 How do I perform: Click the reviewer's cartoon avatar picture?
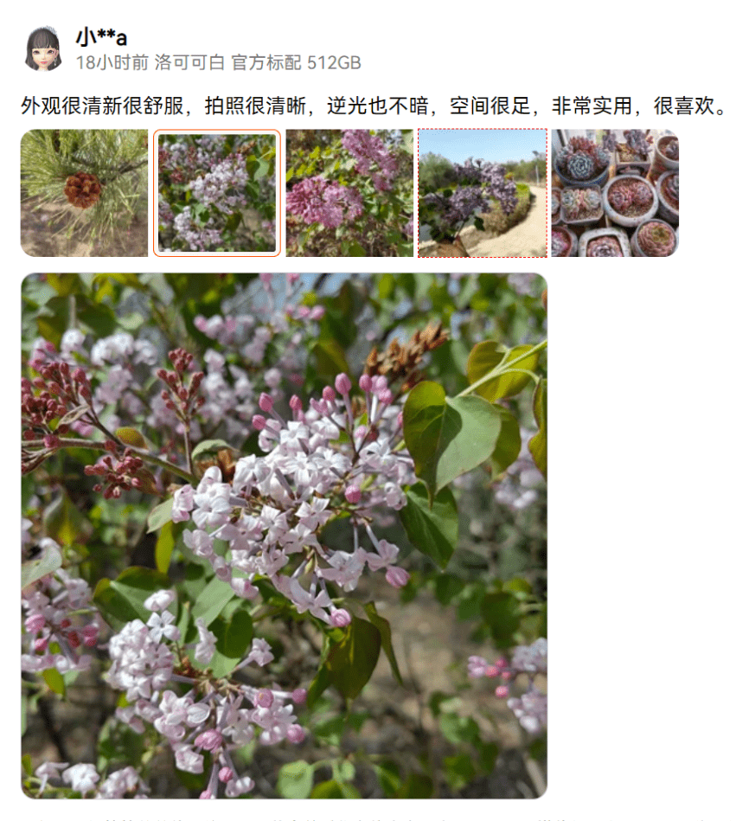(x=43, y=48)
